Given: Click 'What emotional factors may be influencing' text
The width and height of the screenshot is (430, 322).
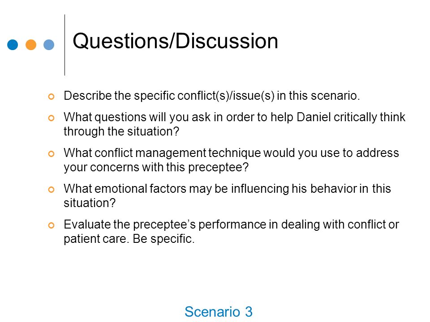Looking at the screenshot, I should [x=176, y=189].
